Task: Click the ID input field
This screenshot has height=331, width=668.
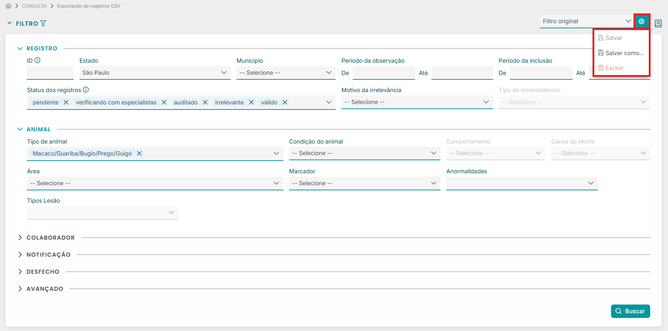Action: pos(50,73)
